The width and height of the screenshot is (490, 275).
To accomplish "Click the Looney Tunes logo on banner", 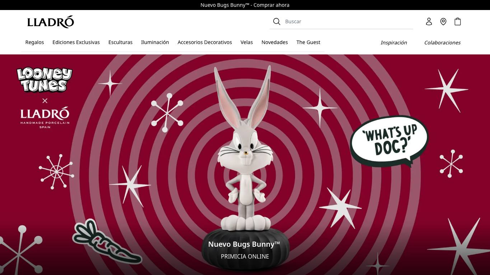I will point(45,79).
